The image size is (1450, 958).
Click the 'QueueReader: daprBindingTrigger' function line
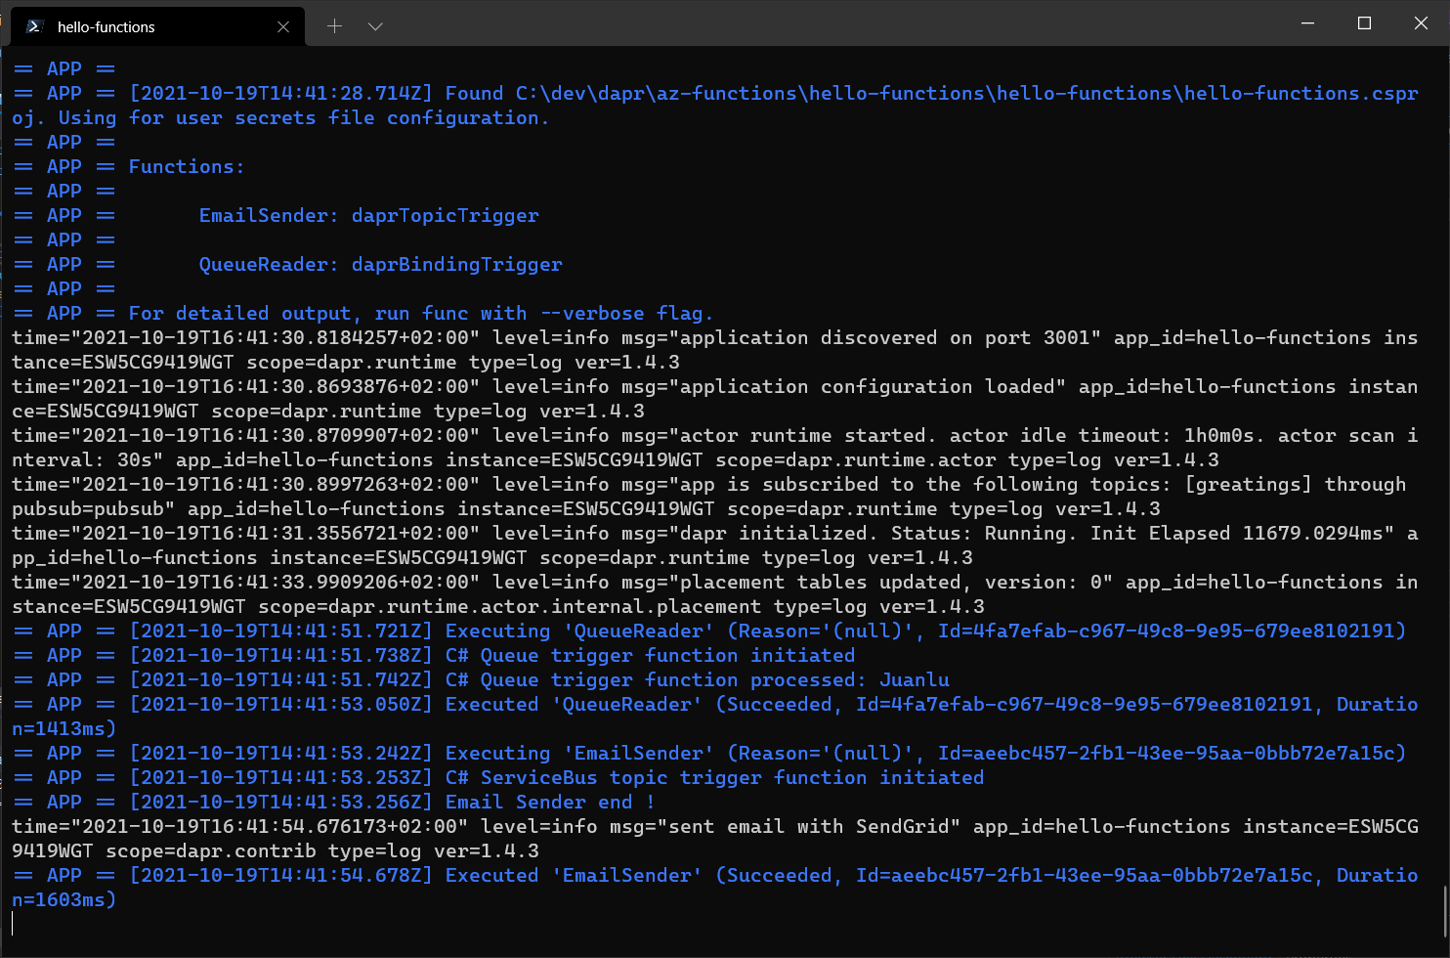(380, 264)
